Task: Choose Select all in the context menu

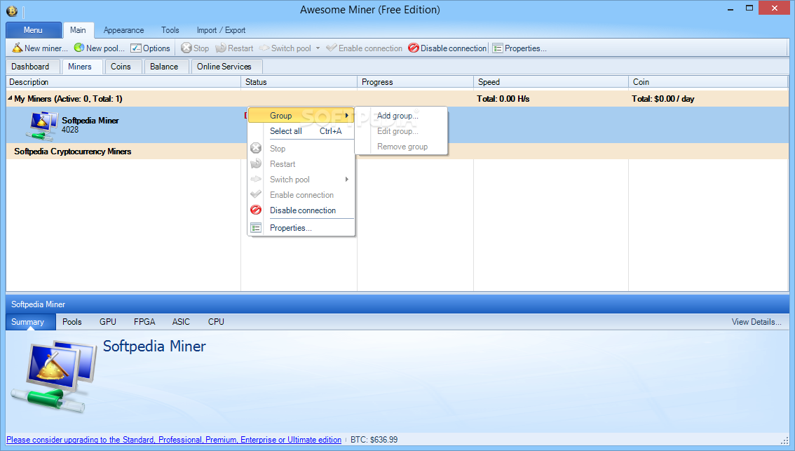Action: pyautogui.click(x=301, y=131)
